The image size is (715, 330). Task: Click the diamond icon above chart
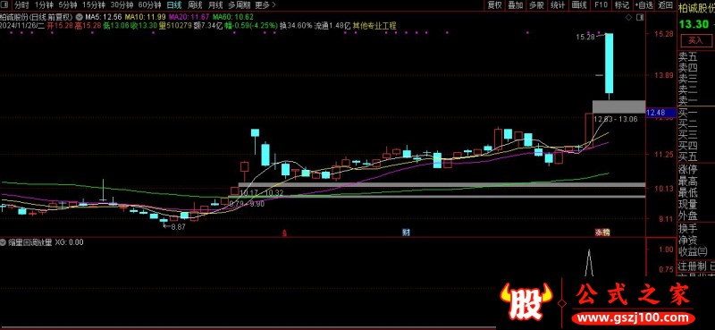(629, 17)
